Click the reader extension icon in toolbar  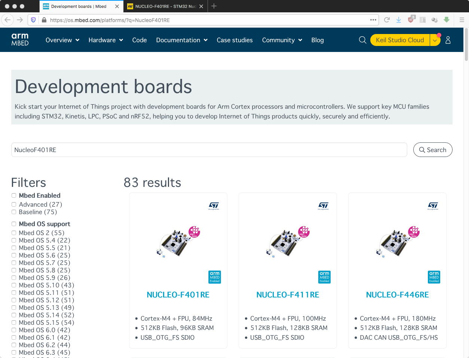tap(423, 20)
